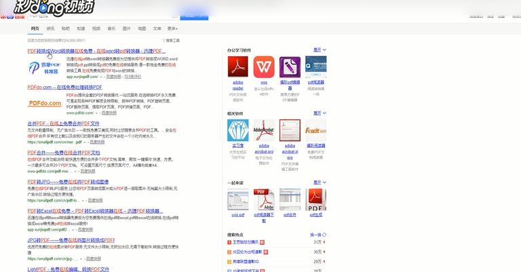
Task: Open the purple Foxit PDF editor icon
Action: (290, 66)
